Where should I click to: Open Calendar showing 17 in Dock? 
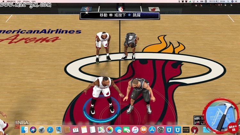tap(76, 130)
